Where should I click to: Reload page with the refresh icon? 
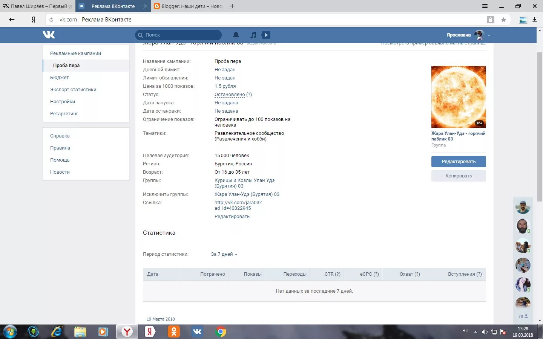pyautogui.click(x=51, y=20)
